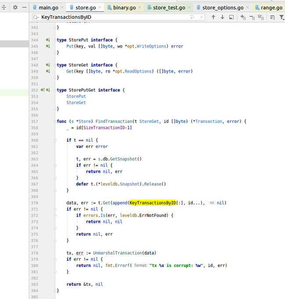Go to previous search occurrence
285x299 pixels.
coord(213,17)
